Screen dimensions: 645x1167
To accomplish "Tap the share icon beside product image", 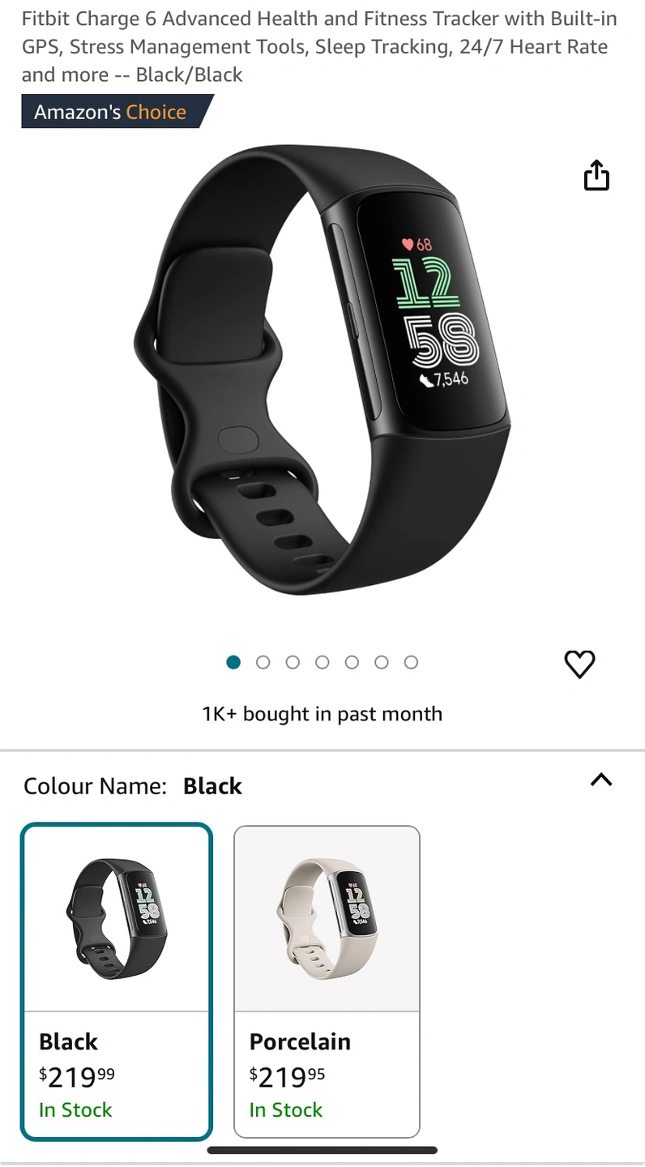I will pyautogui.click(x=596, y=175).
